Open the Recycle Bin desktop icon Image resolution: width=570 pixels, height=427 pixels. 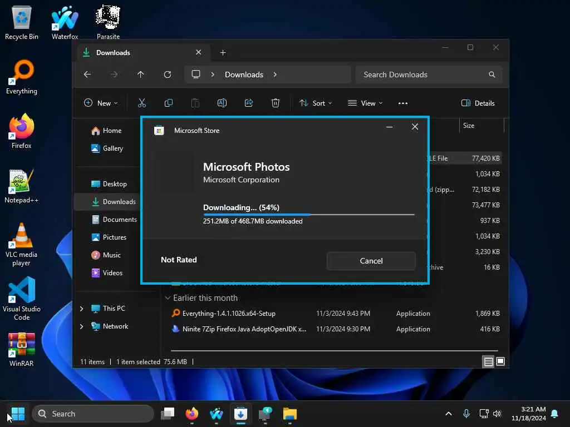pyautogui.click(x=22, y=23)
